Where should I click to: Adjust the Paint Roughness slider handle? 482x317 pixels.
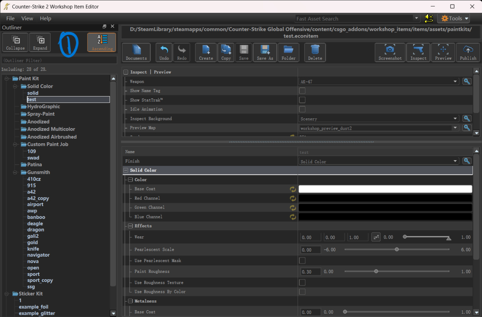pos(376,271)
